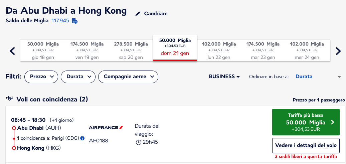Click the clock icon beside 29h45
The image size is (346, 164).
[138, 142]
